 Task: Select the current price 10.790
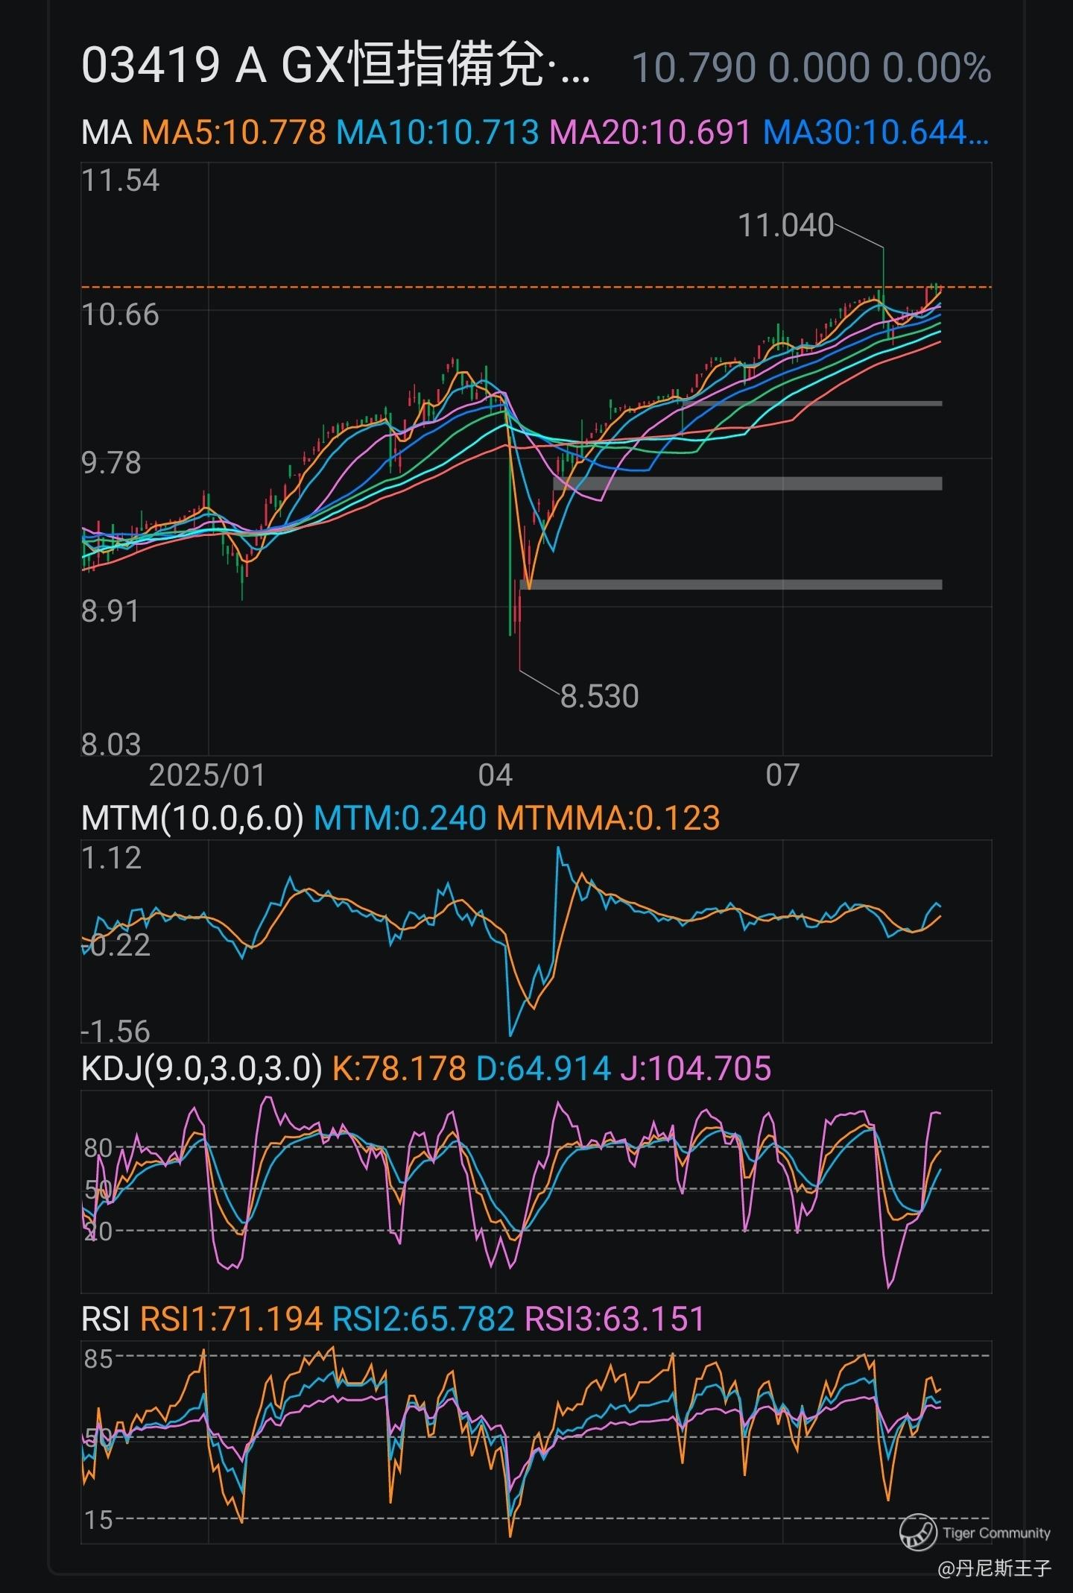694,68
